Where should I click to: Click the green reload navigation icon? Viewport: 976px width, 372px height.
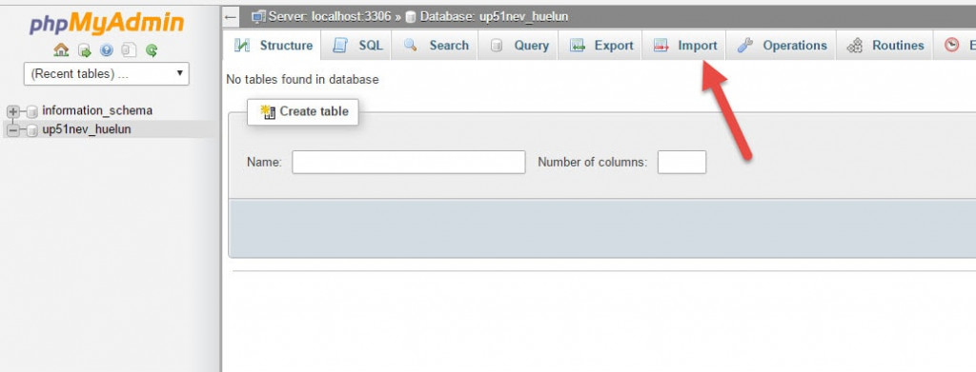tap(152, 50)
